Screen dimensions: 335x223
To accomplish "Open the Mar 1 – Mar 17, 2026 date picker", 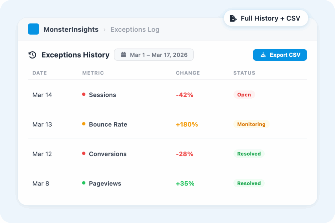I will (154, 55).
